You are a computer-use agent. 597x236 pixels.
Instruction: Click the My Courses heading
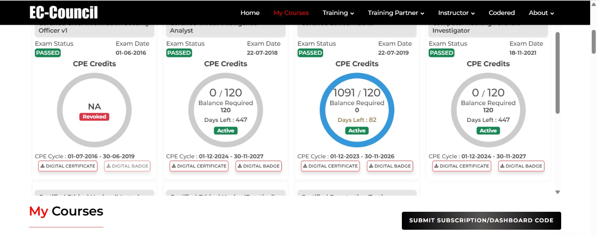66,211
